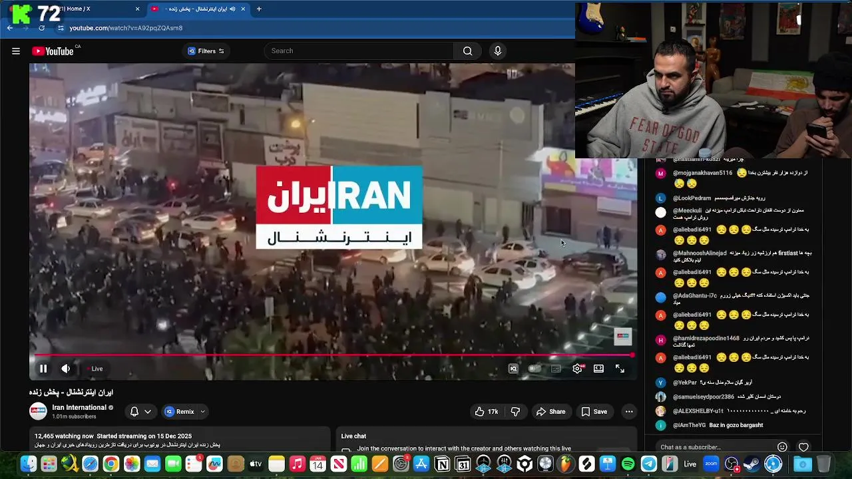Pause the live video
852x479 pixels.
[43, 369]
